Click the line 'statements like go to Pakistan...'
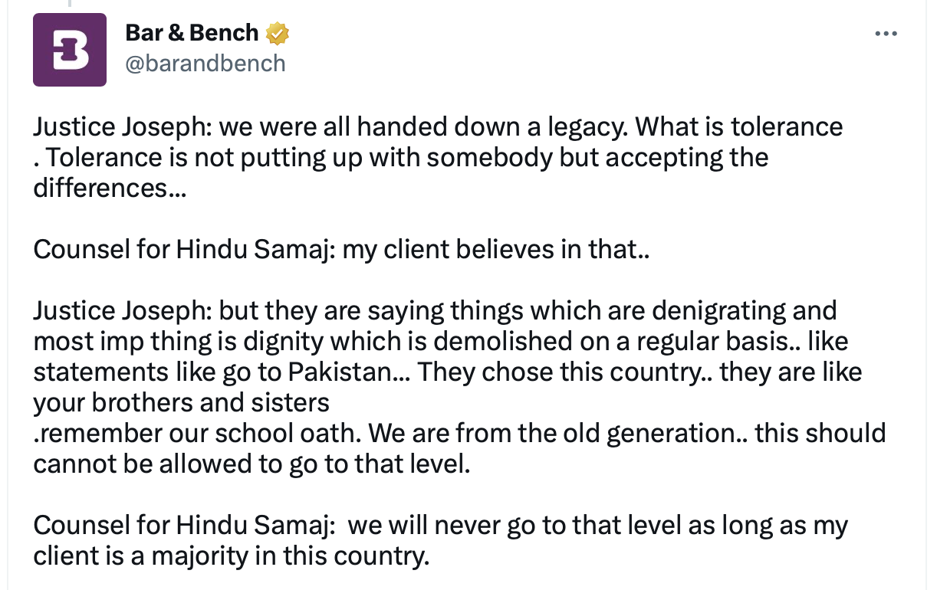 tap(448, 372)
